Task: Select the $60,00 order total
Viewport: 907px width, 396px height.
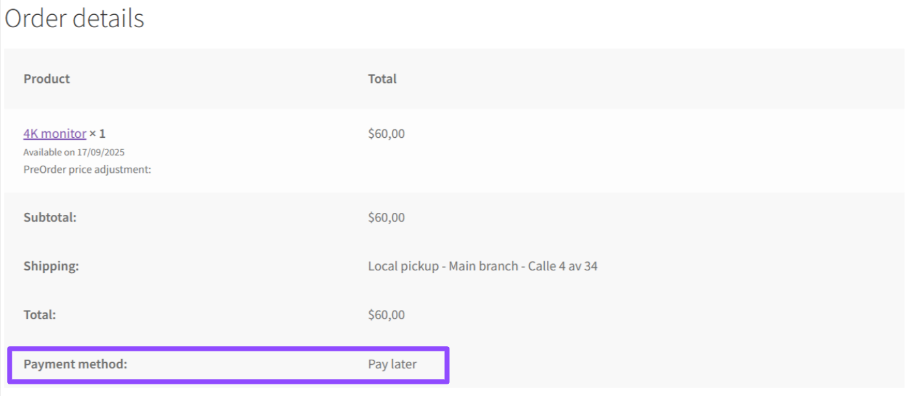Action: point(386,314)
